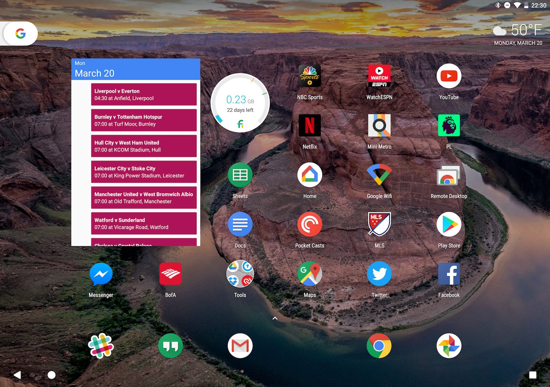This screenshot has height=387, width=550.
Task: Launch Facebook Messenger
Action: tap(101, 274)
